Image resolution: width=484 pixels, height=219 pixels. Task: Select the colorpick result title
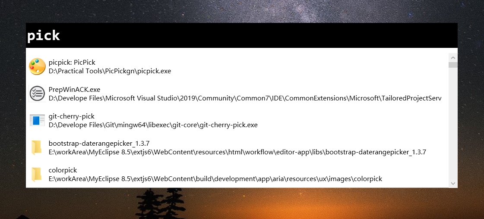click(x=63, y=170)
